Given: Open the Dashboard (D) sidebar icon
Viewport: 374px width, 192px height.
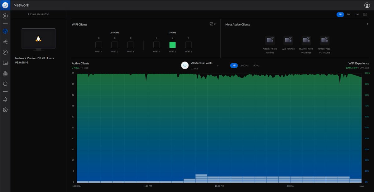Looking at the screenshot, I should [x=5, y=16].
